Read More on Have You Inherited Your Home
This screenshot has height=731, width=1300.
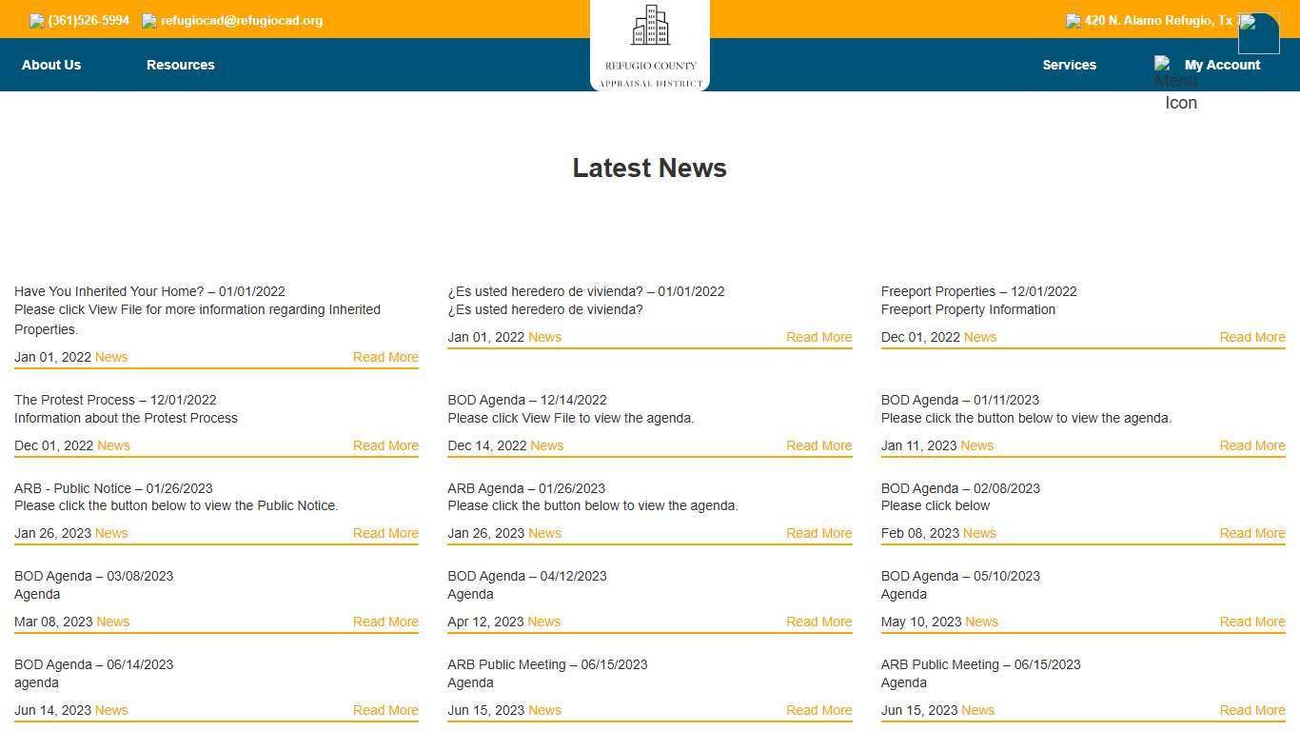(x=385, y=357)
